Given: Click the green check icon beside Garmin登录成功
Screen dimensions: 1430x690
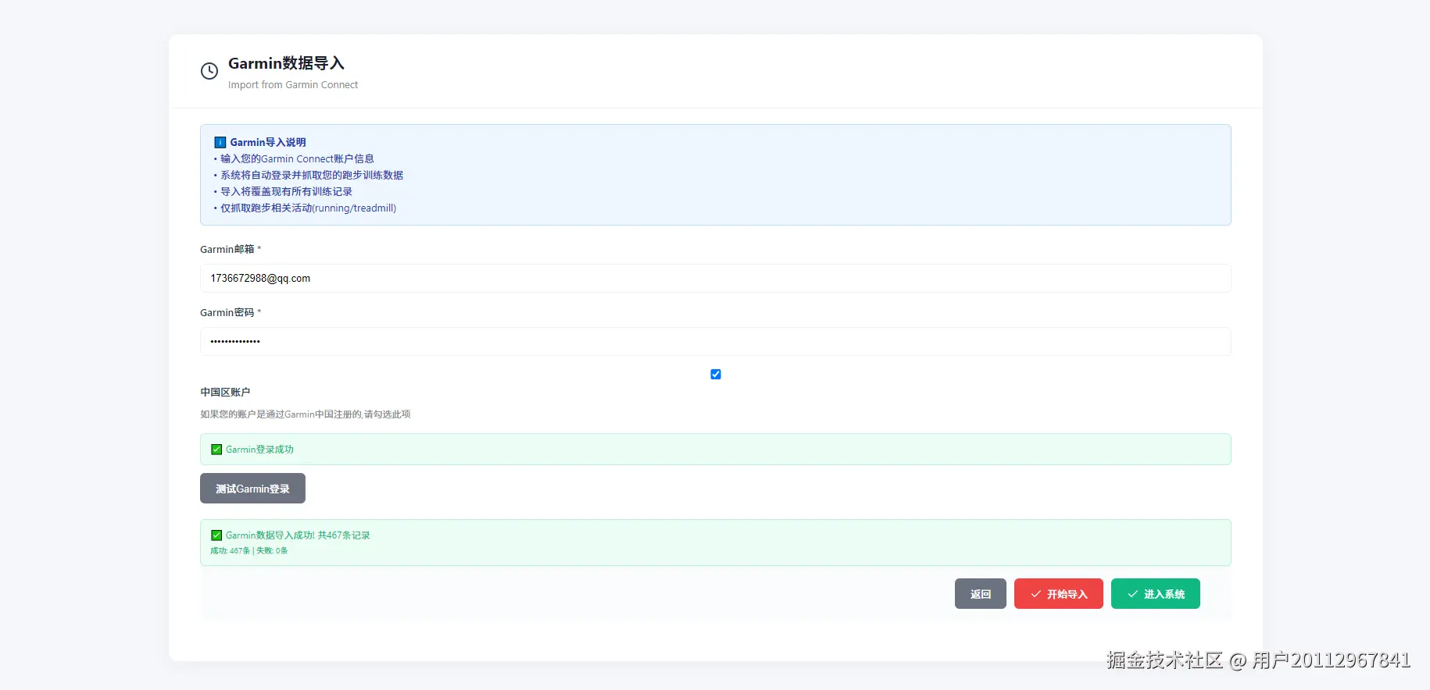Looking at the screenshot, I should tap(216, 450).
